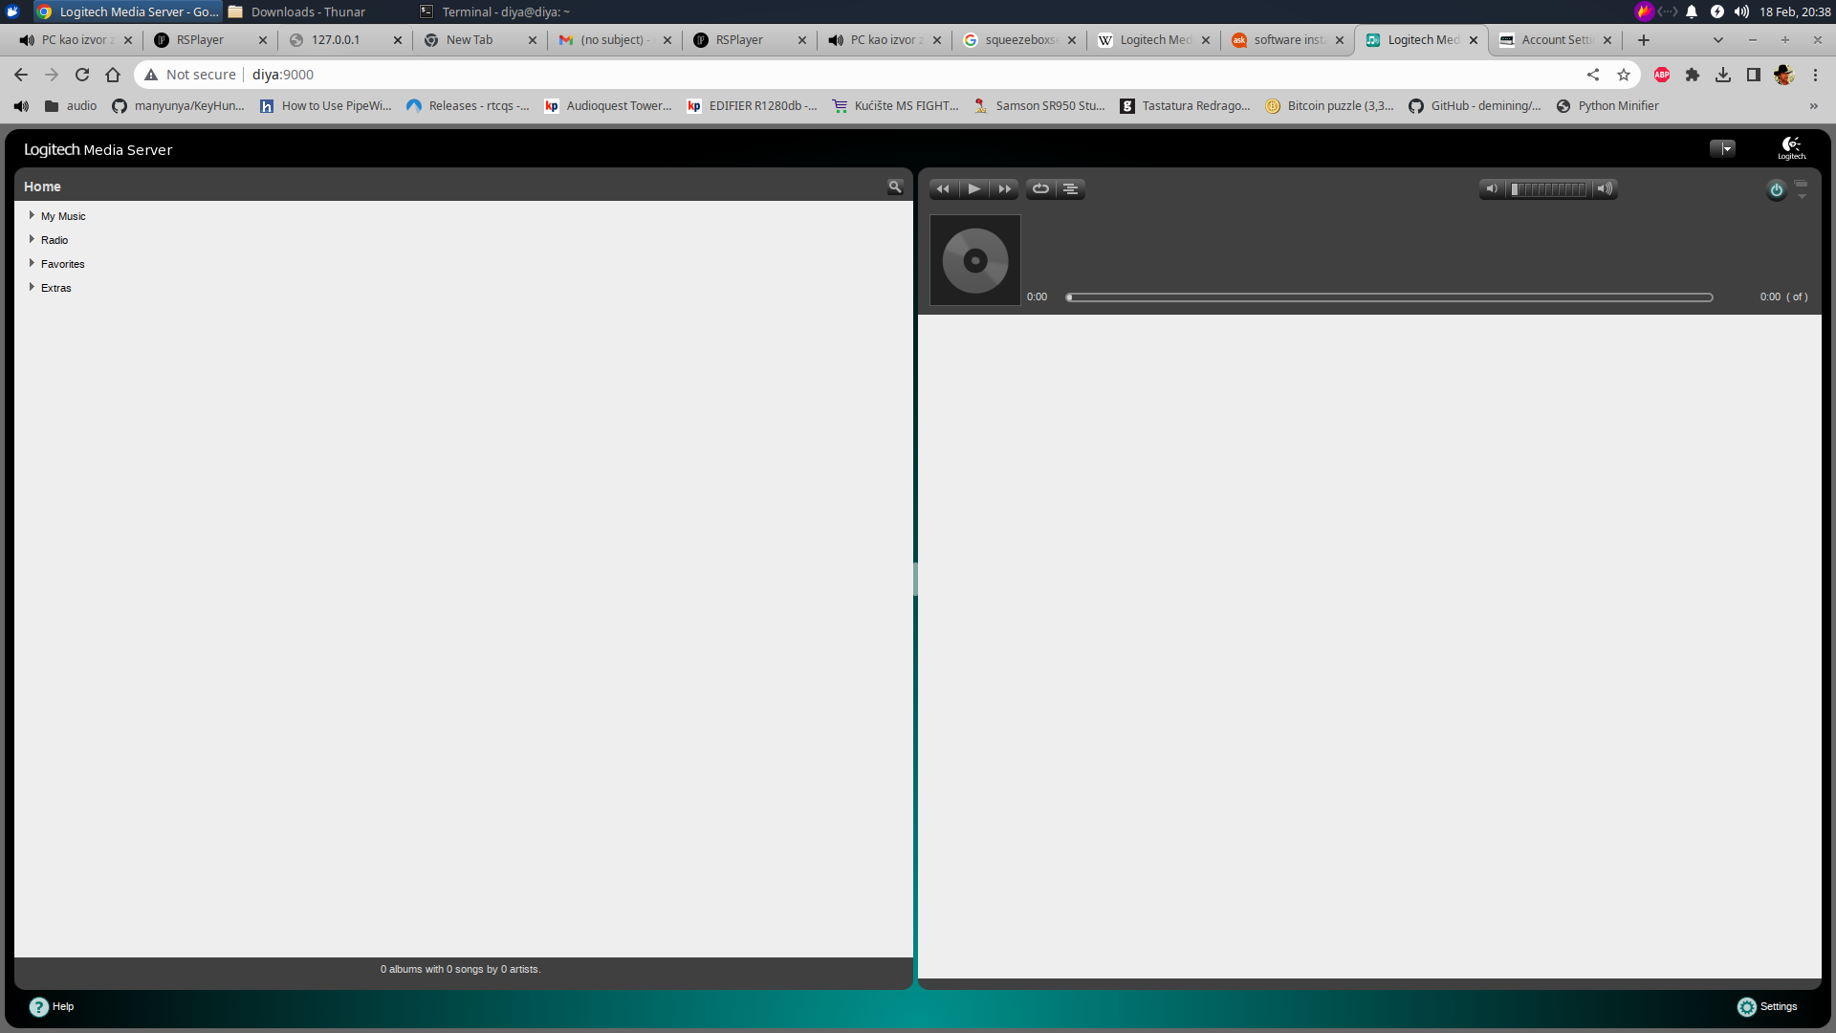Image resolution: width=1836 pixels, height=1033 pixels.
Task: Show hidden bookmarks with the double chevron
Action: tap(1814, 106)
